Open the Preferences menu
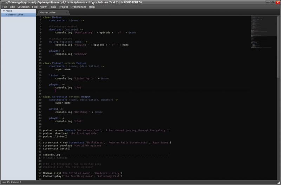 [78, 7]
